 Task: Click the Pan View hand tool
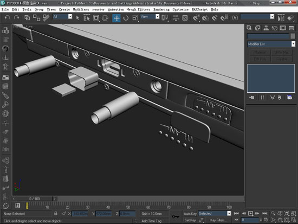[280, 220]
